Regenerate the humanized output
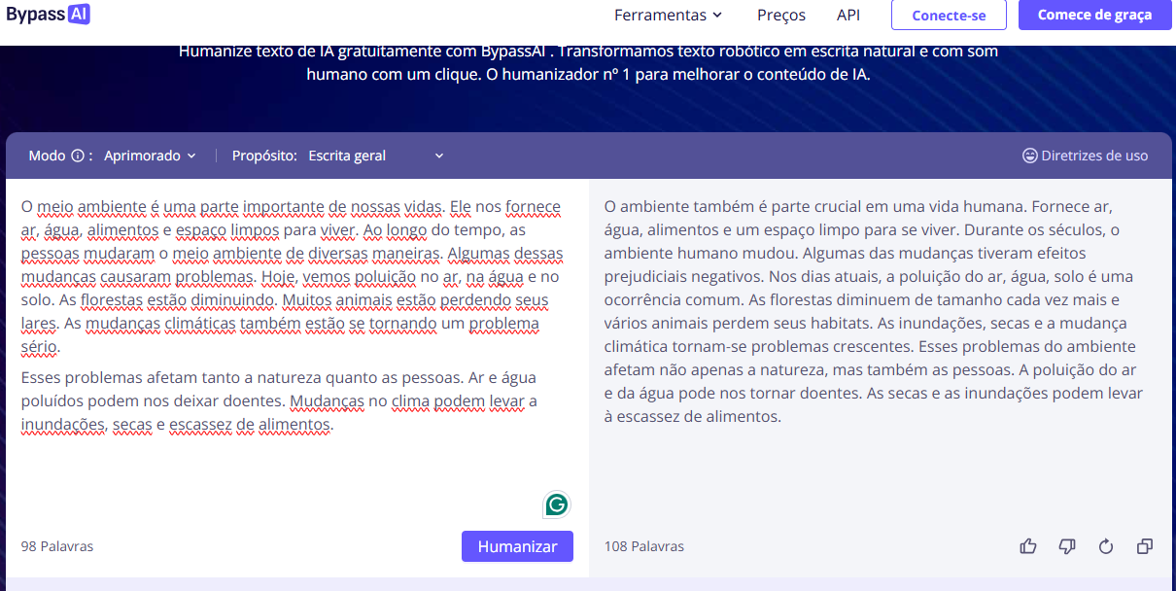The image size is (1176, 591). coord(1106,546)
